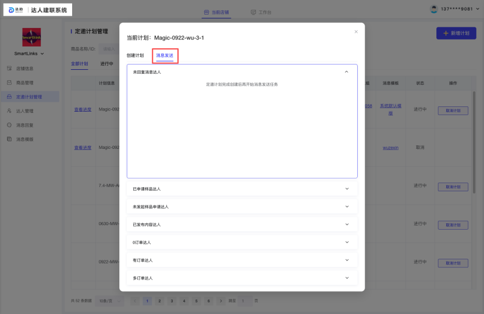Viewport: 484px width, 314px height.
Task: Collapse the 未回复消息达人 section
Action: (x=347, y=72)
